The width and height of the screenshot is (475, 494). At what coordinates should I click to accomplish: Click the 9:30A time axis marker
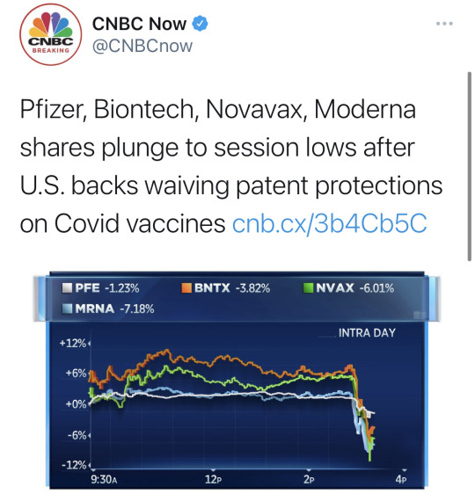coord(104,480)
